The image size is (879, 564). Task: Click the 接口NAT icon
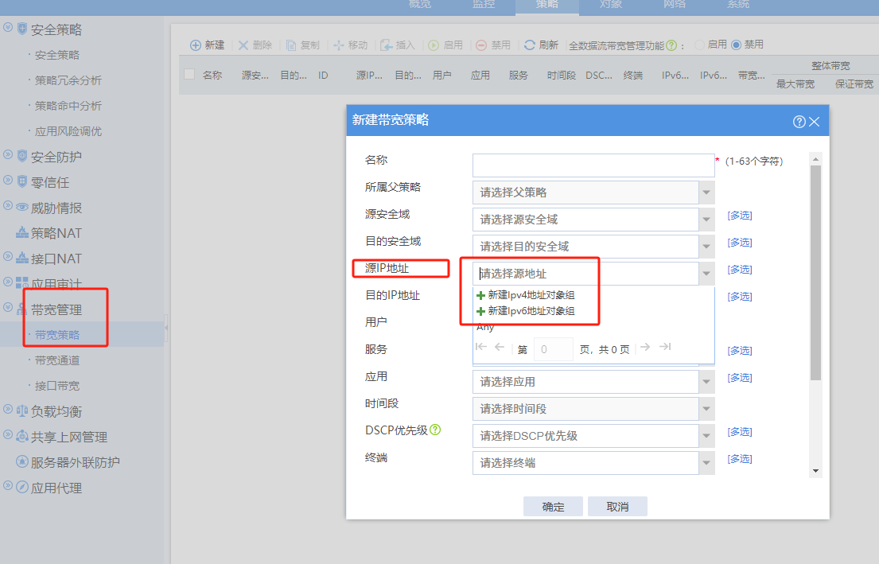click(x=21, y=258)
